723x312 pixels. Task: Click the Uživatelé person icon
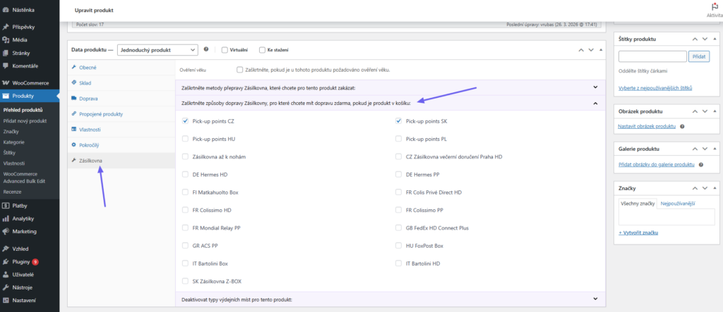pyautogui.click(x=6, y=274)
